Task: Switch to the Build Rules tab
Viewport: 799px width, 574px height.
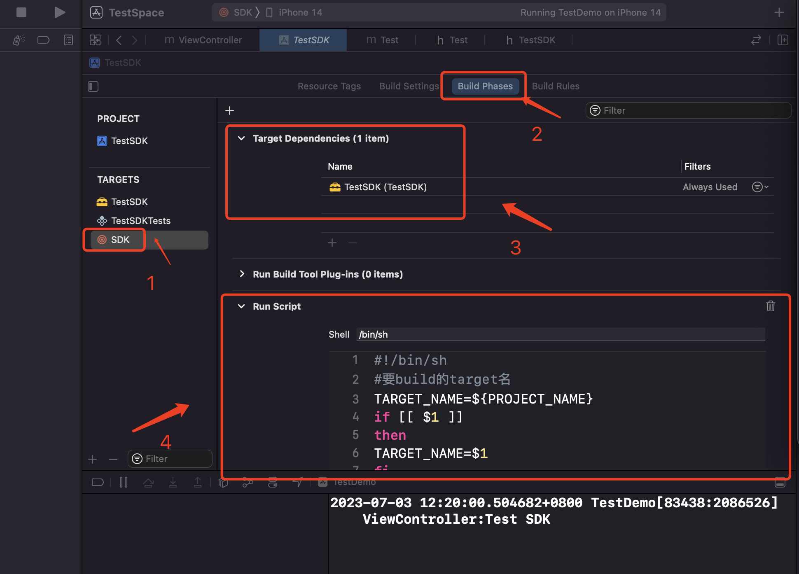Action: (x=556, y=86)
